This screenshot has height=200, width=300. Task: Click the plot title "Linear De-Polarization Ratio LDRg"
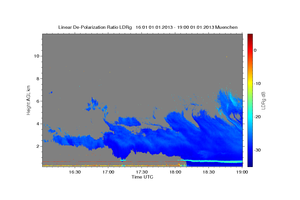(95, 27)
